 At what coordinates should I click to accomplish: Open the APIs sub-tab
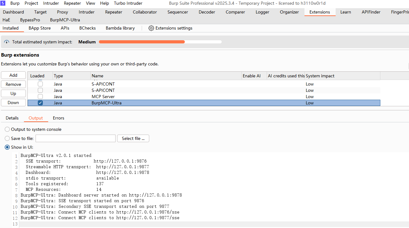[x=65, y=28]
